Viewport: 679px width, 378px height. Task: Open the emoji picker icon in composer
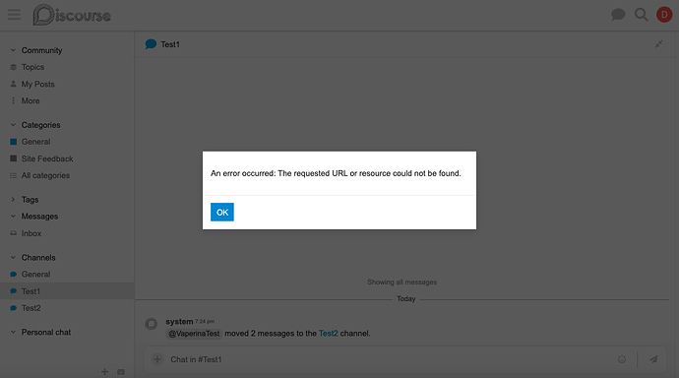click(622, 359)
